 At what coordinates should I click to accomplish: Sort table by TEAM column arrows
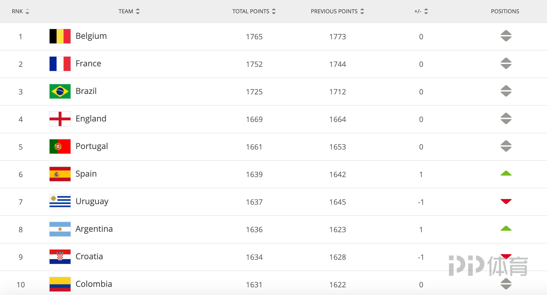pyautogui.click(x=138, y=11)
